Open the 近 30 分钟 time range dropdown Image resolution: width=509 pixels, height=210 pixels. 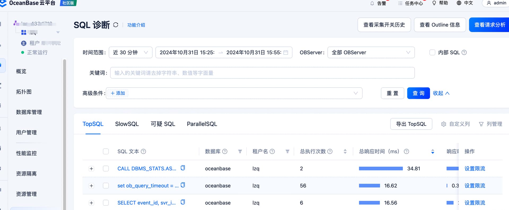pos(130,52)
